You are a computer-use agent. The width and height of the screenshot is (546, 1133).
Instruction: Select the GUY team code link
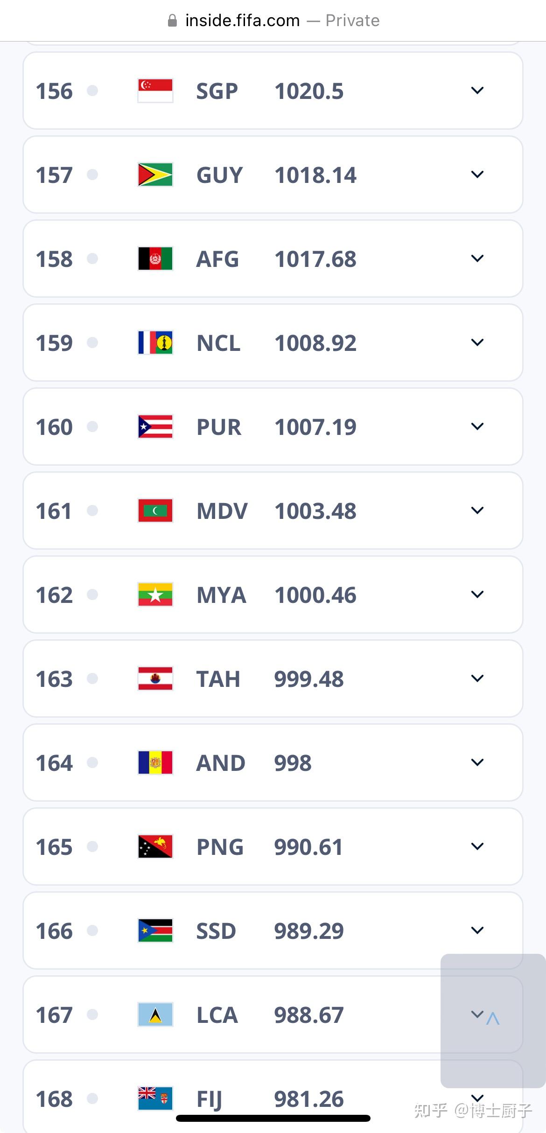[x=219, y=175]
